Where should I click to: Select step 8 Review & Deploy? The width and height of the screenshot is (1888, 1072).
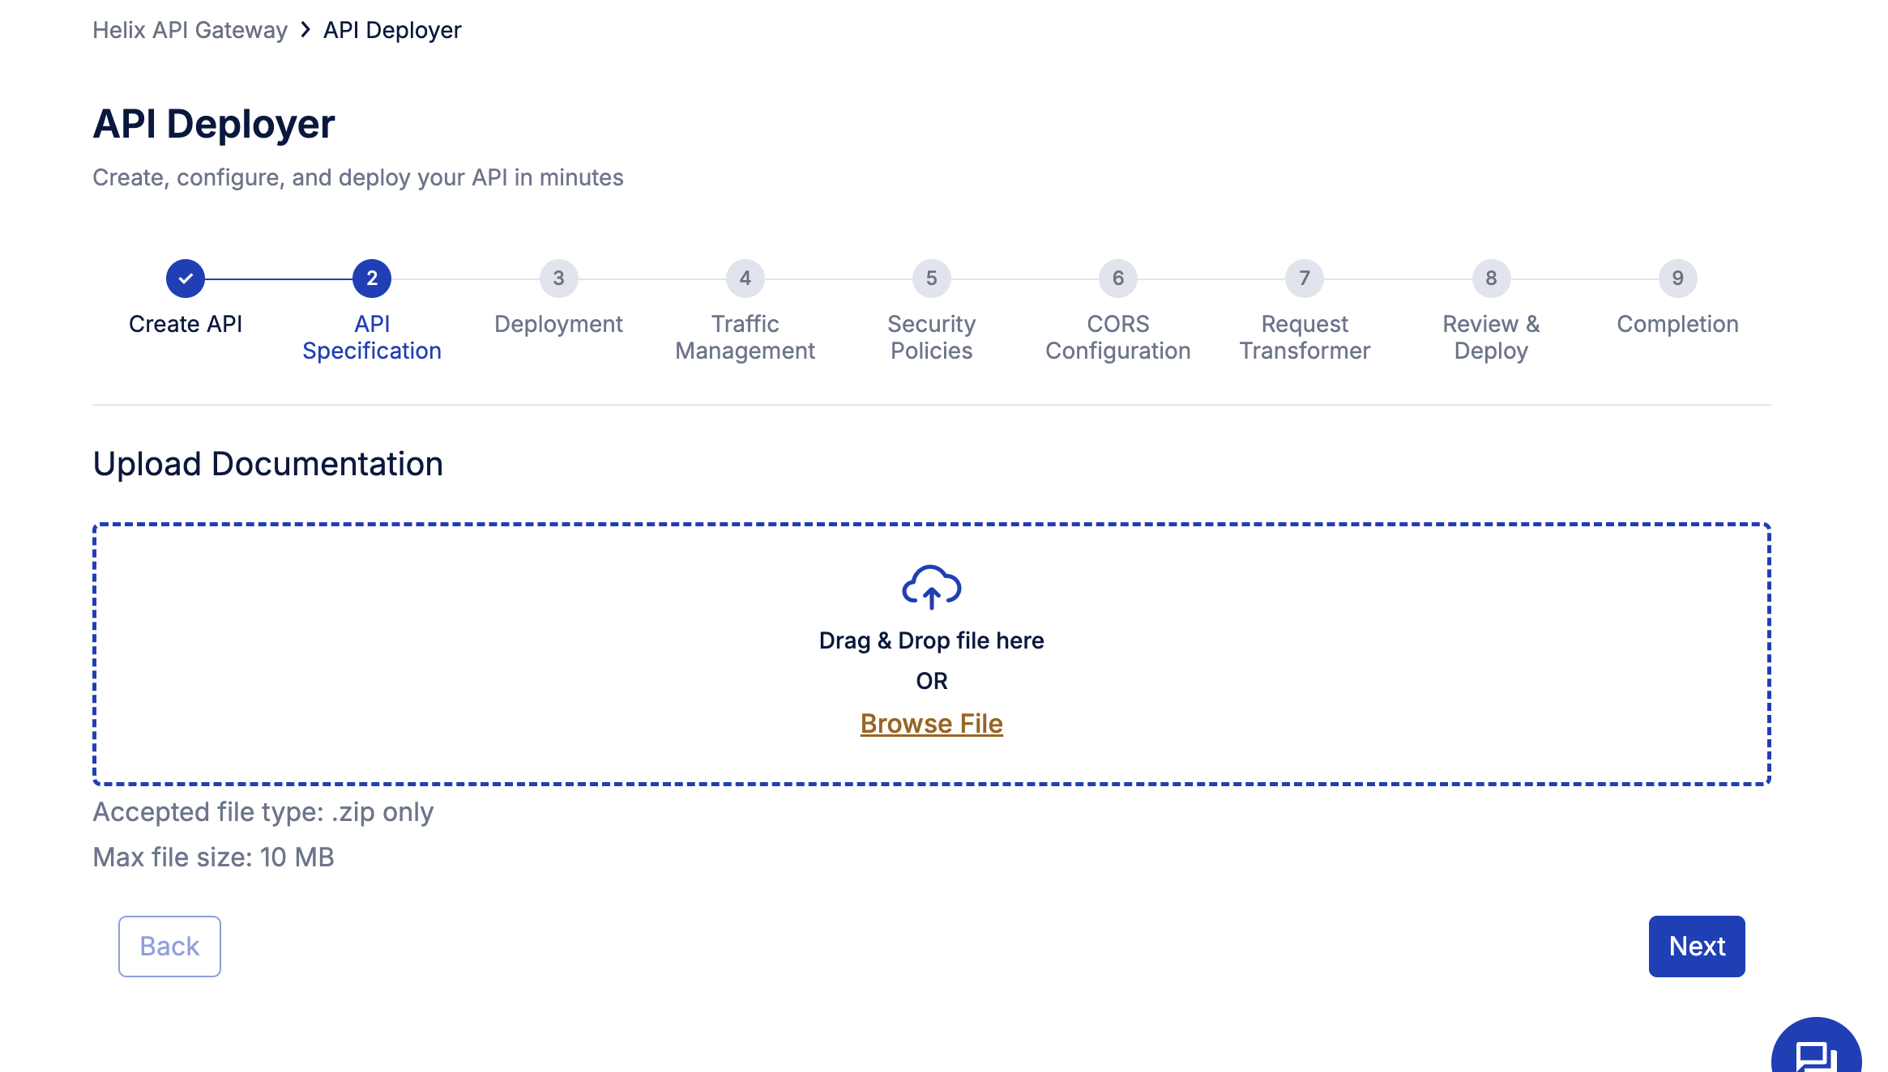(1491, 279)
